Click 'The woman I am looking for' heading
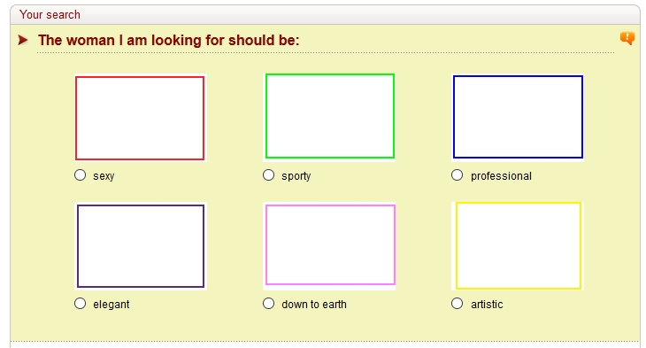 (x=168, y=41)
